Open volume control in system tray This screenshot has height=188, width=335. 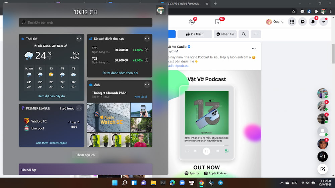[308, 183]
